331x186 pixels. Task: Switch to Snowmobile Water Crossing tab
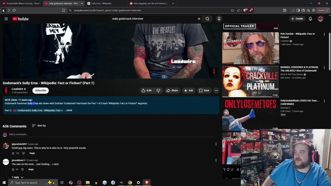pyautogui.click(x=21, y=3)
